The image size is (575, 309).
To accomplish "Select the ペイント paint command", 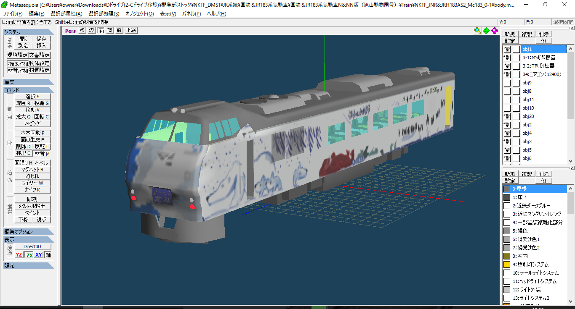I will tap(32, 213).
